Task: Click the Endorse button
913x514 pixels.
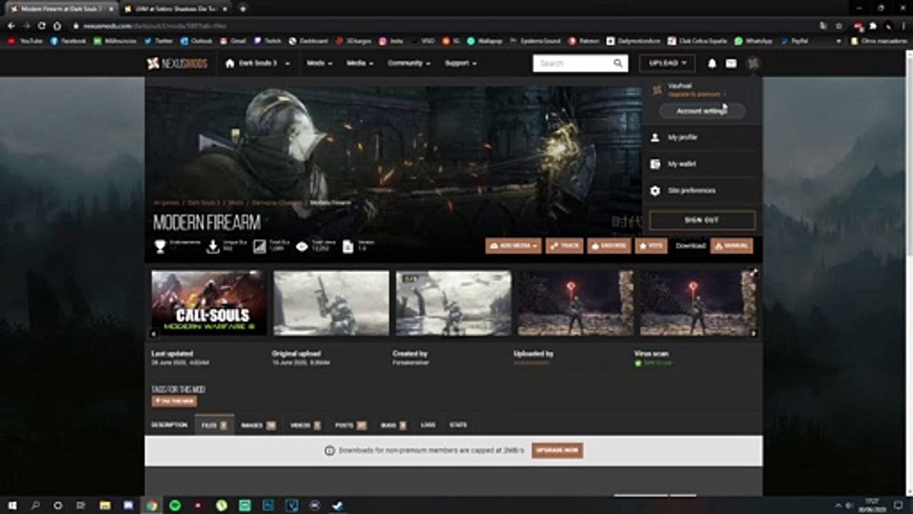Action: 608,246
